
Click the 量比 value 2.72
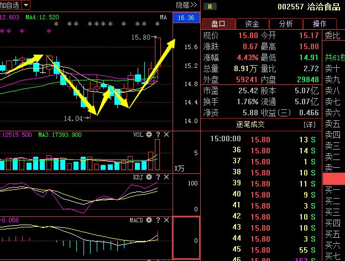311,68
